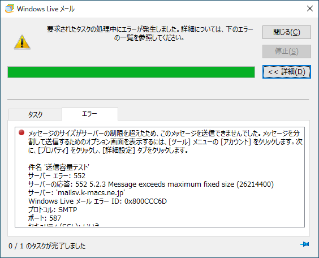Select the エラー tab

90,114
